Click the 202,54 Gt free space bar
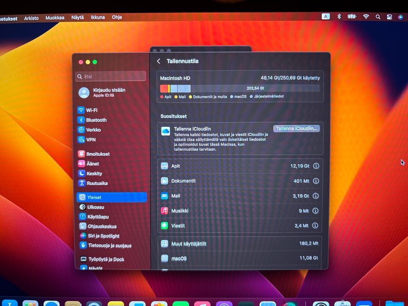Screen dimensions: 408x306 coord(255,88)
